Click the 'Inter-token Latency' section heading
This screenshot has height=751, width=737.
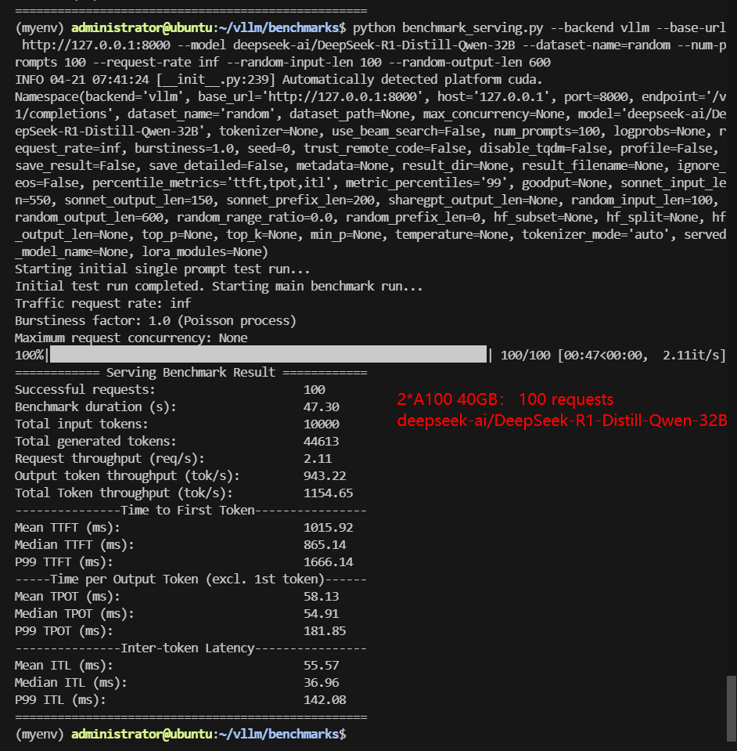[188, 648]
